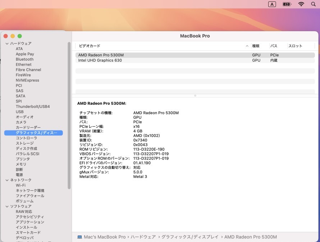Image resolution: width=320 pixels, height=242 pixels.
Task: Open スマートカード in the sidebar
Action: click(28, 233)
